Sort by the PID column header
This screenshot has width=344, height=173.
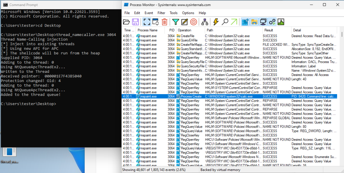click(170, 30)
